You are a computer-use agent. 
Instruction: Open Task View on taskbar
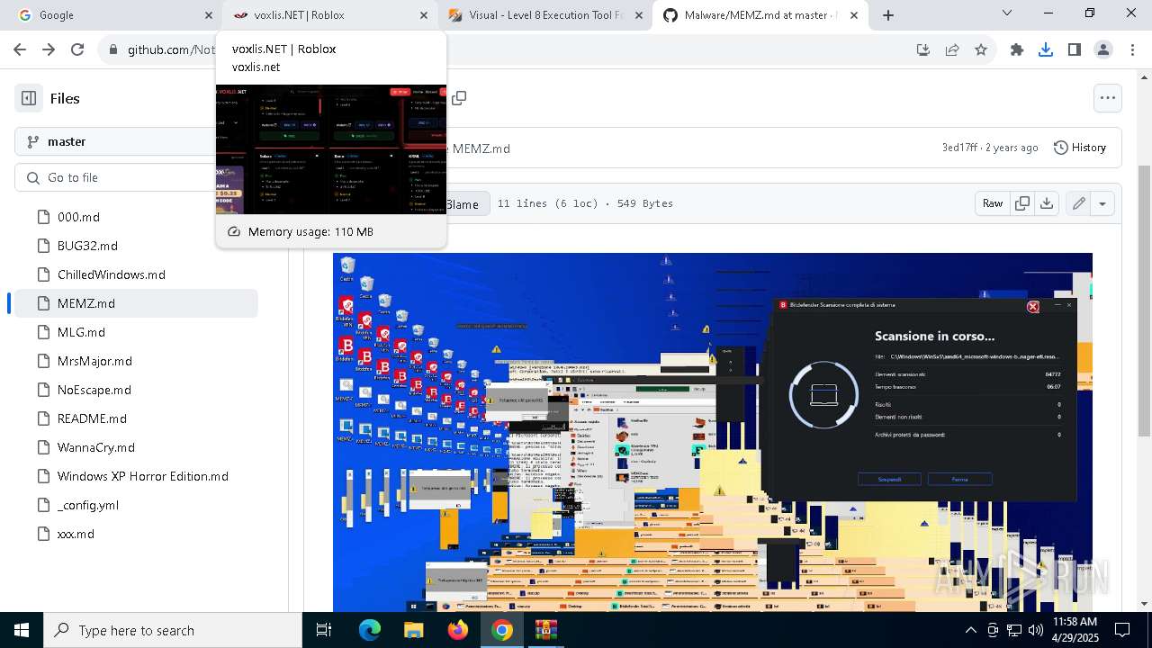coord(324,630)
